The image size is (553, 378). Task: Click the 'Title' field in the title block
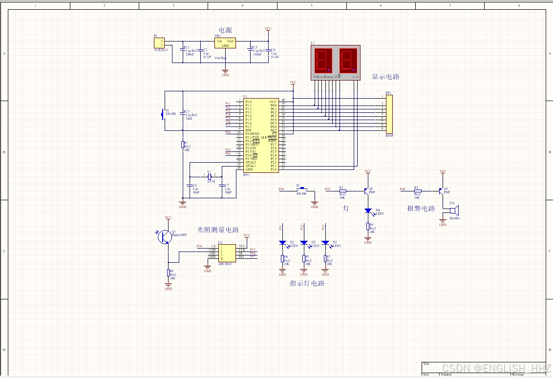tap(426, 364)
